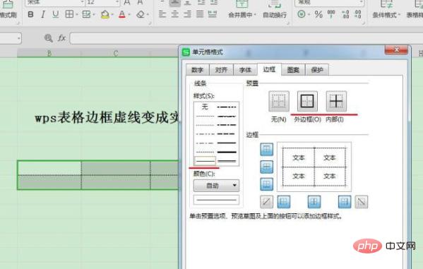The width and height of the screenshot is (423, 269).
Task: Toggle the right border button
Action: pyautogui.click(x=345, y=201)
